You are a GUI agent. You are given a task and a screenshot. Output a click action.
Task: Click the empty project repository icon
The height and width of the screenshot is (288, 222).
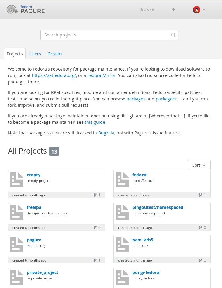point(17,179)
